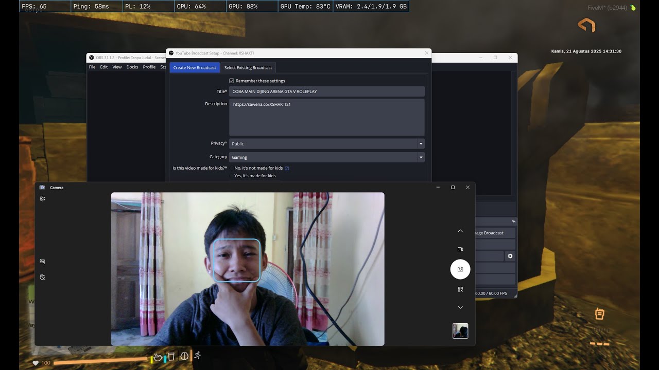Click the up chevron for previous camera mode
The width and height of the screenshot is (659, 370).
(x=460, y=231)
